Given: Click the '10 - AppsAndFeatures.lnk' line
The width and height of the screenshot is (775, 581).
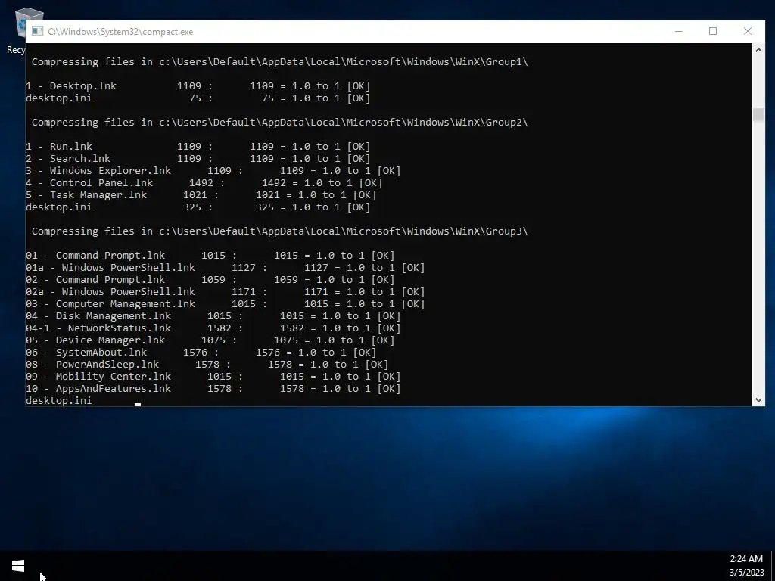Looking at the screenshot, I should pyautogui.click(x=213, y=388).
